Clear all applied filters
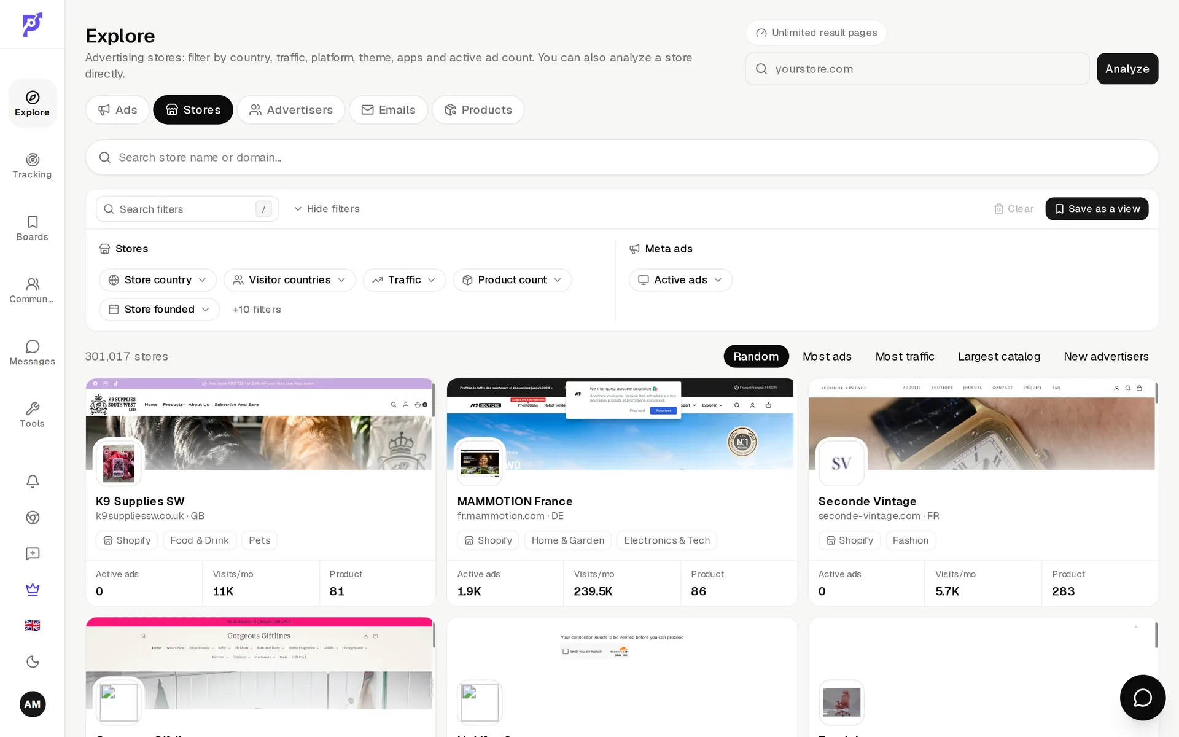This screenshot has width=1179, height=737. (x=1014, y=209)
